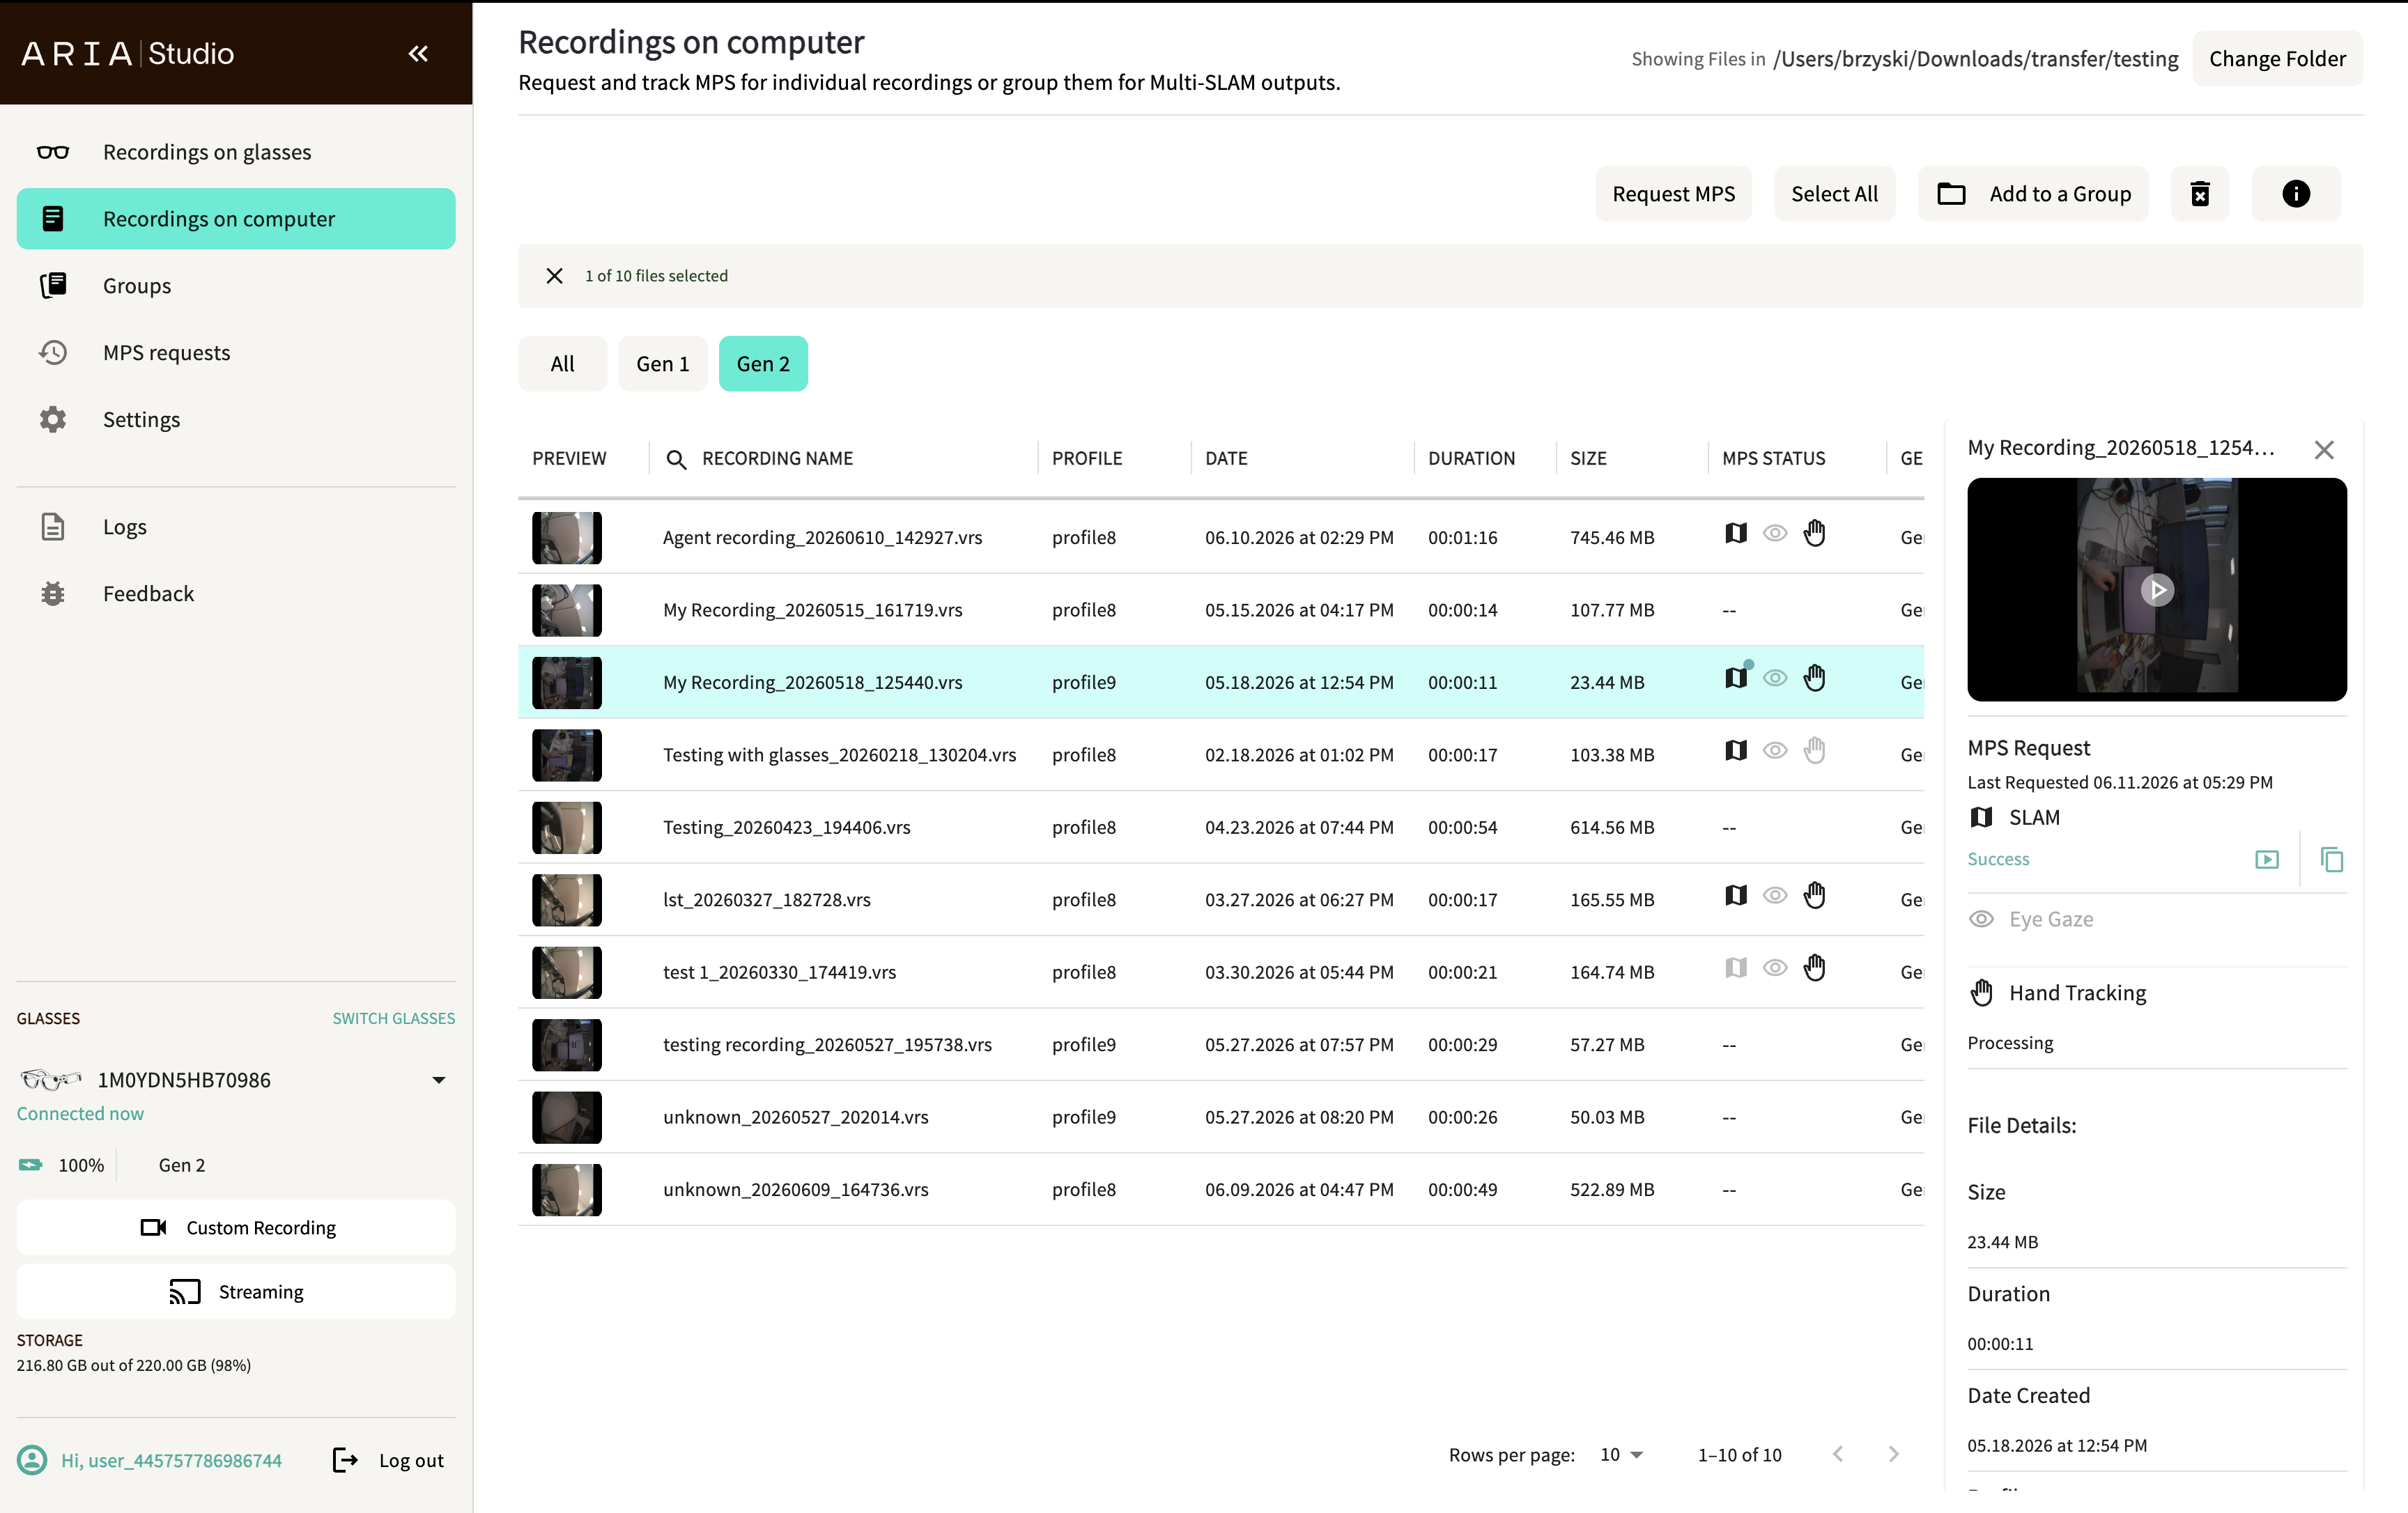Select My Recording_20260515_161719.vrs
Screen dimensions: 2408x1513
[x=813, y=610]
